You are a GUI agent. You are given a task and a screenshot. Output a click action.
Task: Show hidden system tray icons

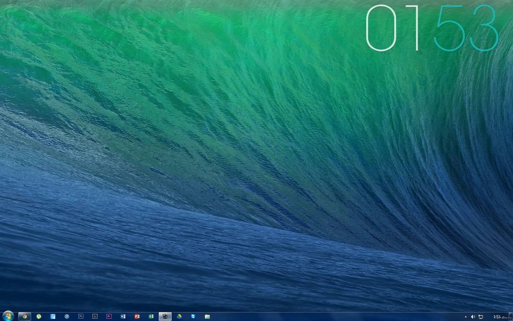click(466, 317)
